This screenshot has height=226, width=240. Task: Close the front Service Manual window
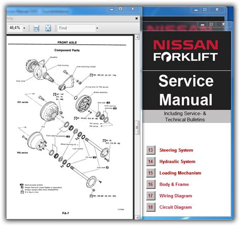tap(223, 24)
